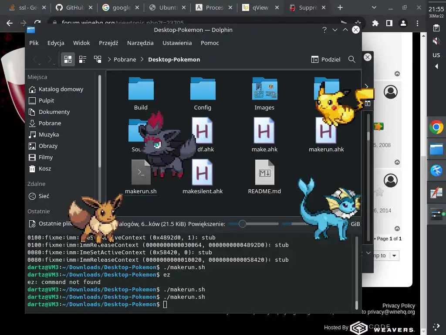Open the Widok menu
This screenshot has width=446, height=335.
(81, 43)
